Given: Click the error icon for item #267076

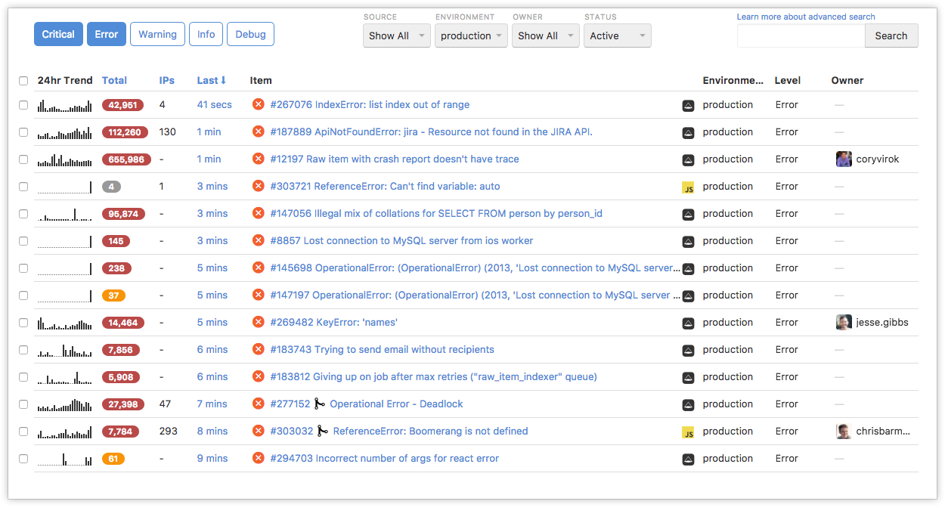Looking at the screenshot, I should (x=258, y=105).
